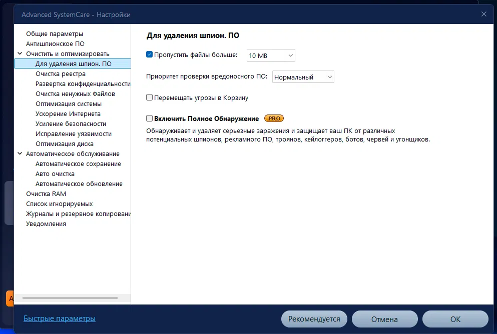
Task: Open 'Ускорение Интернета' settings
Action: click(x=68, y=113)
